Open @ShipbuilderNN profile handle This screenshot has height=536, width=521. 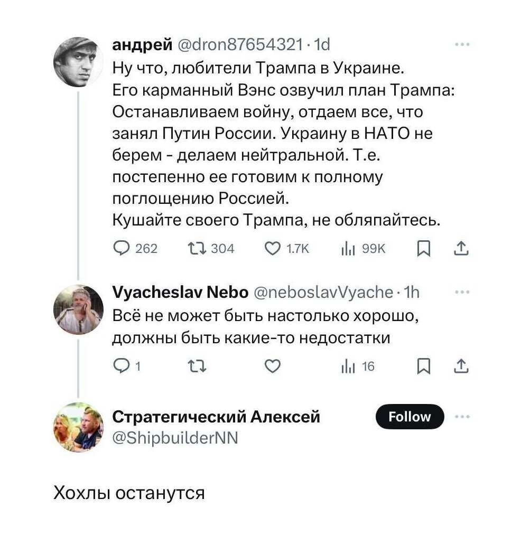[175, 437]
